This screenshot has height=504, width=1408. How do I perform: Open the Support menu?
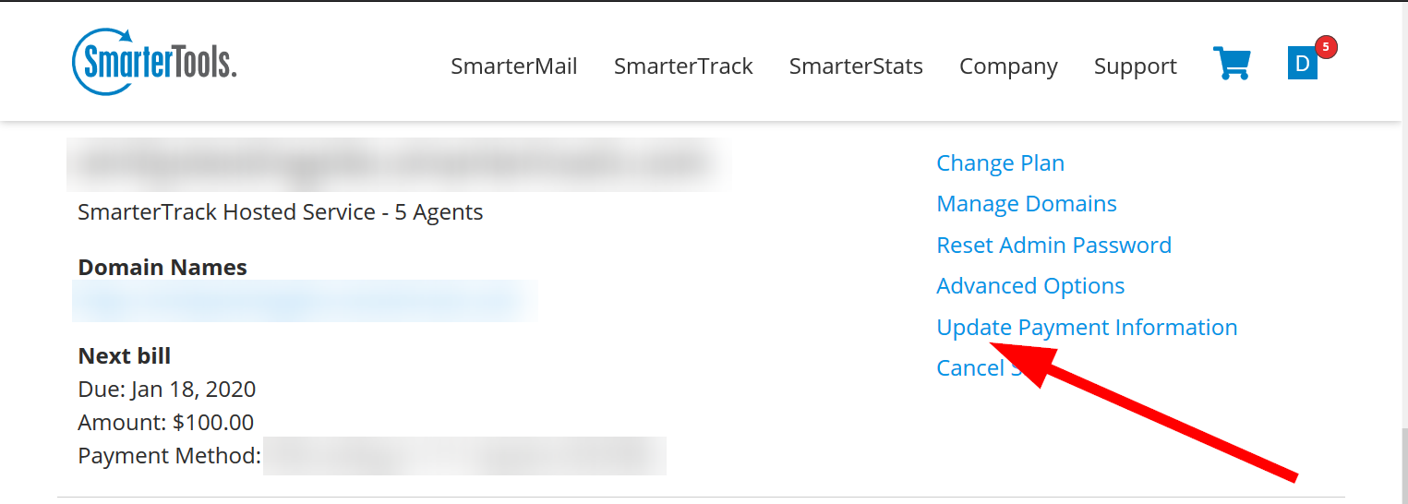pos(1136,66)
